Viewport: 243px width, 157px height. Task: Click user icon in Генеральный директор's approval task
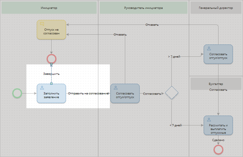[209, 48]
